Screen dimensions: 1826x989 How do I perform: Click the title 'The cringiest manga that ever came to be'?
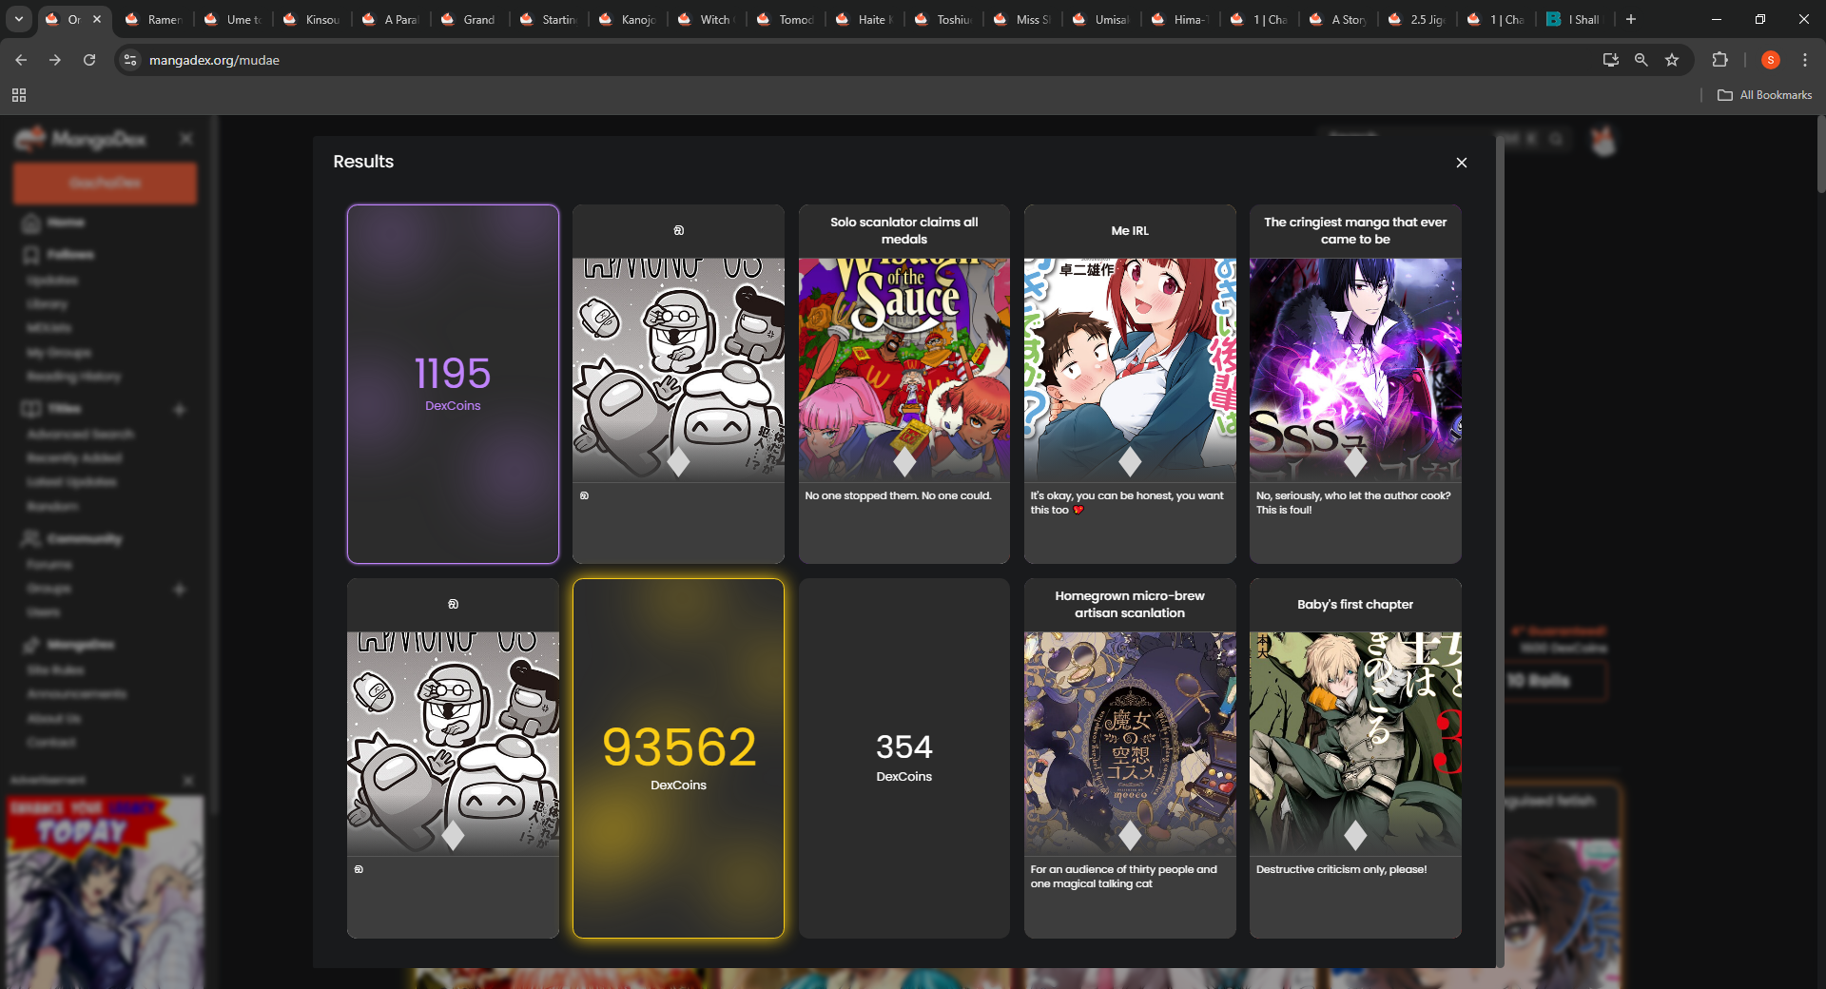[x=1355, y=230]
